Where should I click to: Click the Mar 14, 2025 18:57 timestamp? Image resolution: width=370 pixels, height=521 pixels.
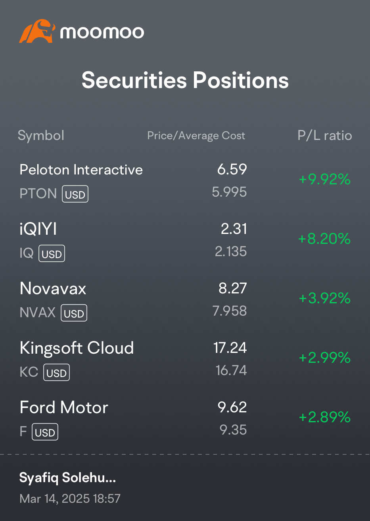click(x=70, y=498)
